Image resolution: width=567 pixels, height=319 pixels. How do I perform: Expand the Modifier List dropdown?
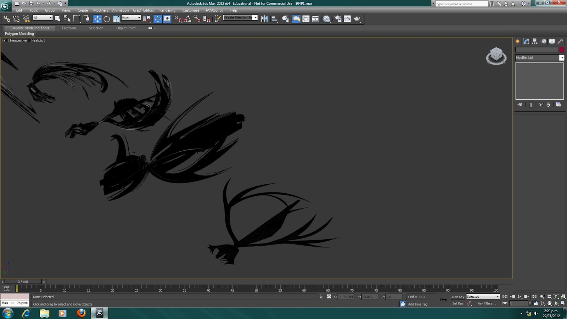coord(562,57)
